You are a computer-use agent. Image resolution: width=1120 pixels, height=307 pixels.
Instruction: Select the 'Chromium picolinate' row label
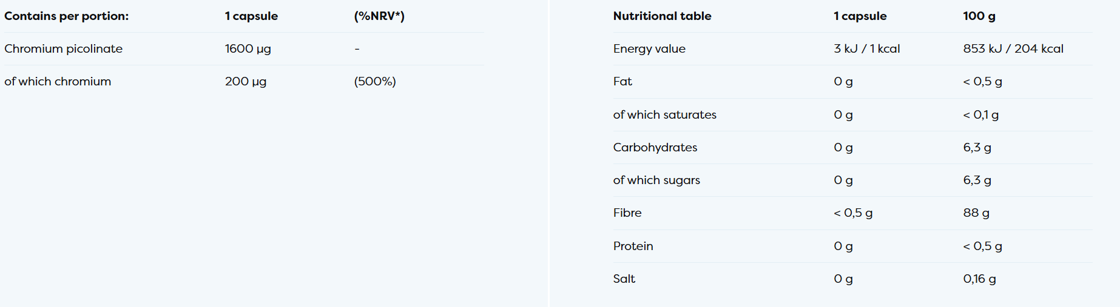click(x=63, y=49)
